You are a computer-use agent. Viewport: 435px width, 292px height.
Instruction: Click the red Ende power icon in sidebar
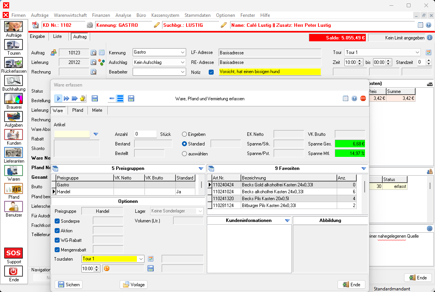point(14,271)
